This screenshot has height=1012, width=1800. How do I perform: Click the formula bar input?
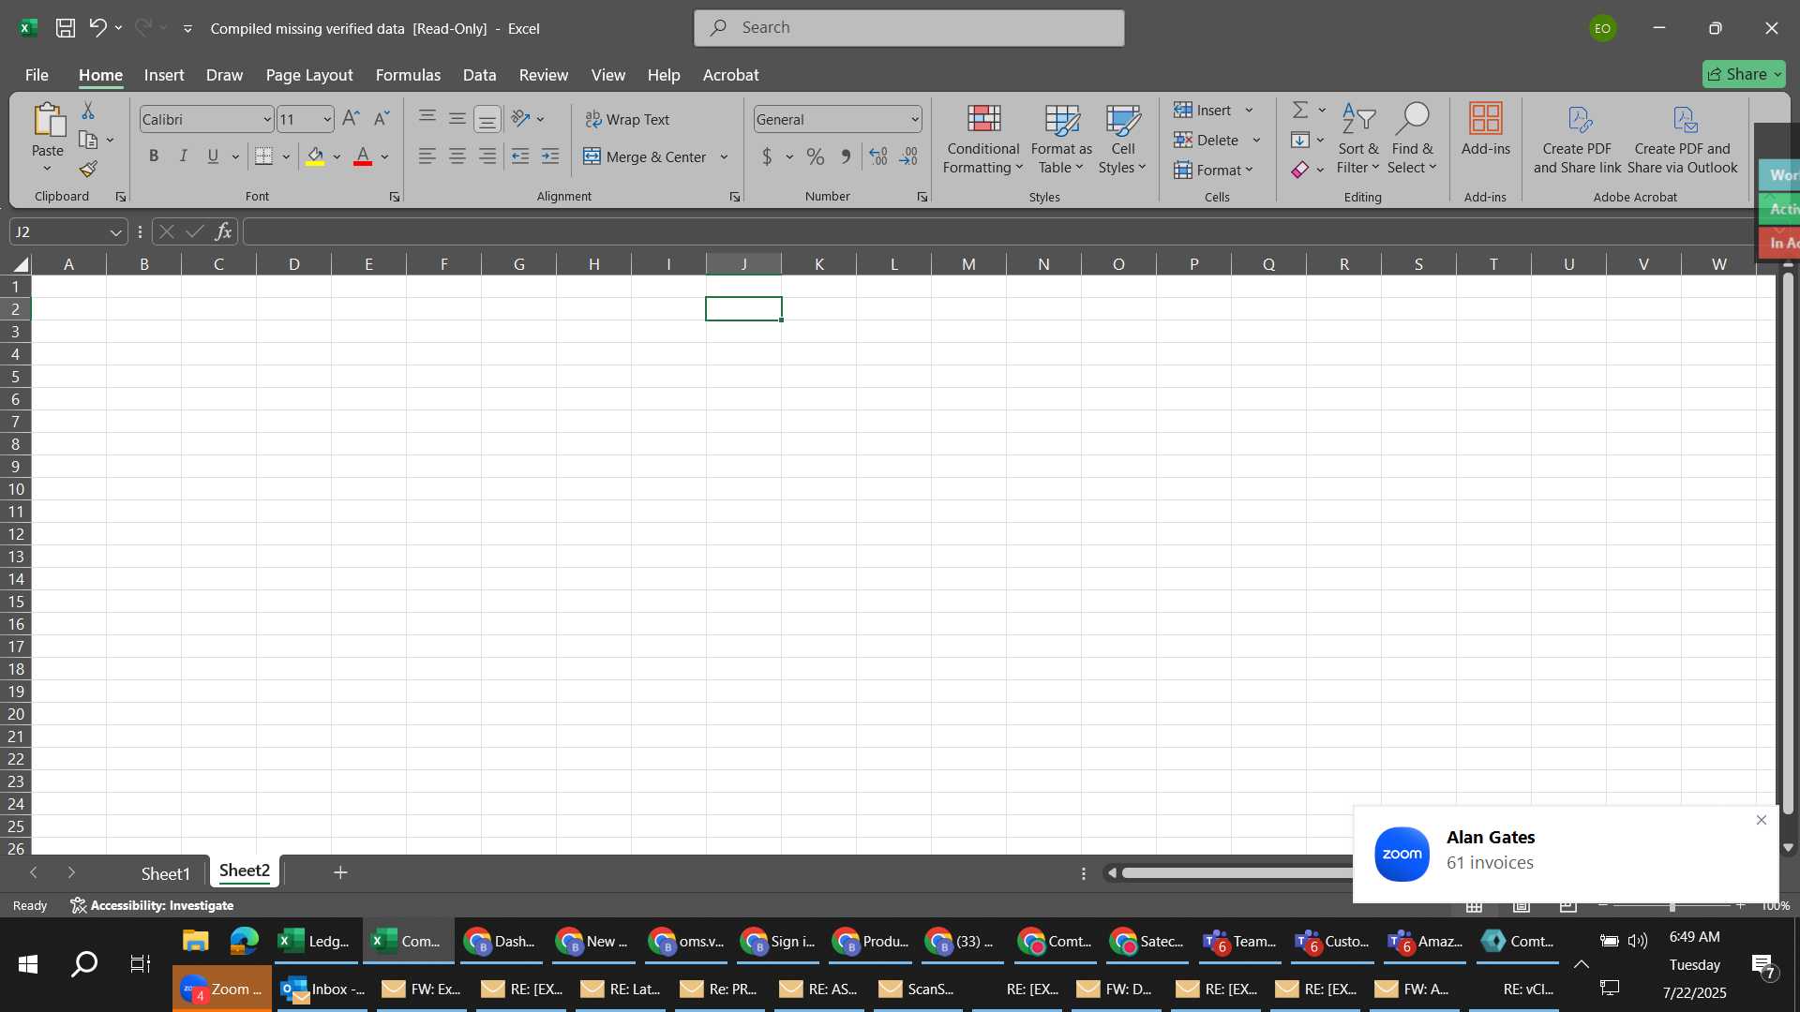coord(998,231)
